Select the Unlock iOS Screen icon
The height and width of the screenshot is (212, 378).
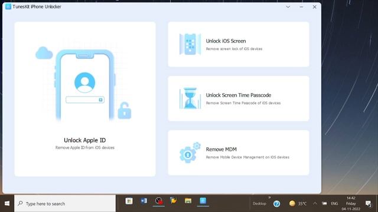(190, 44)
